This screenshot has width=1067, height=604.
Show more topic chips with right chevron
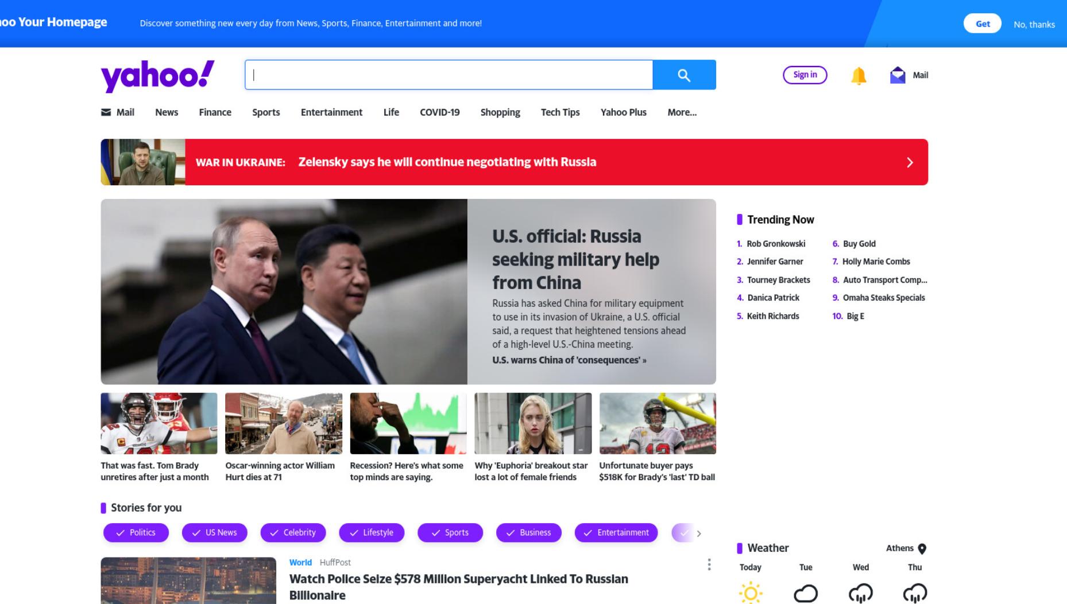699,533
